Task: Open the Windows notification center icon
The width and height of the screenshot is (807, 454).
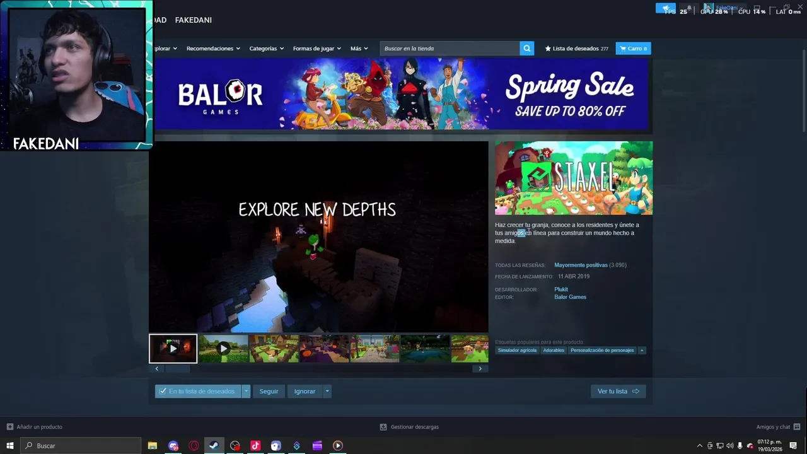Action: coord(793,446)
